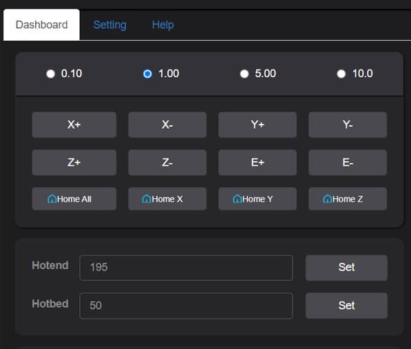Choose the 10.0 step radio option
The width and height of the screenshot is (411, 349).
(x=341, y=74)
